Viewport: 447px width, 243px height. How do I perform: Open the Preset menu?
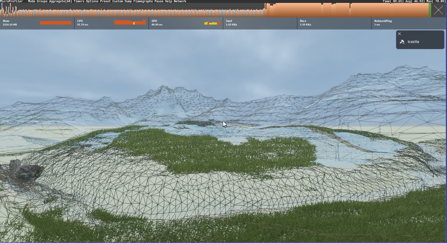(x=105, y=1)
